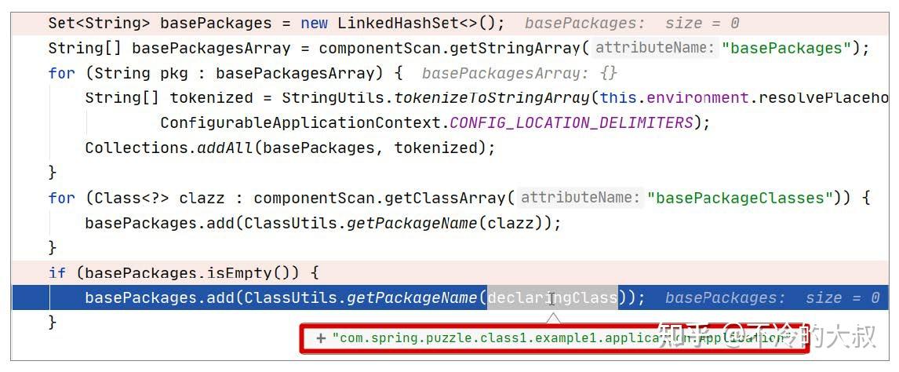Click the "basePackages" attributeName string literal
The width and height of the screenshot is (899, 372).
pyautogui.click(x=786, y=48)
